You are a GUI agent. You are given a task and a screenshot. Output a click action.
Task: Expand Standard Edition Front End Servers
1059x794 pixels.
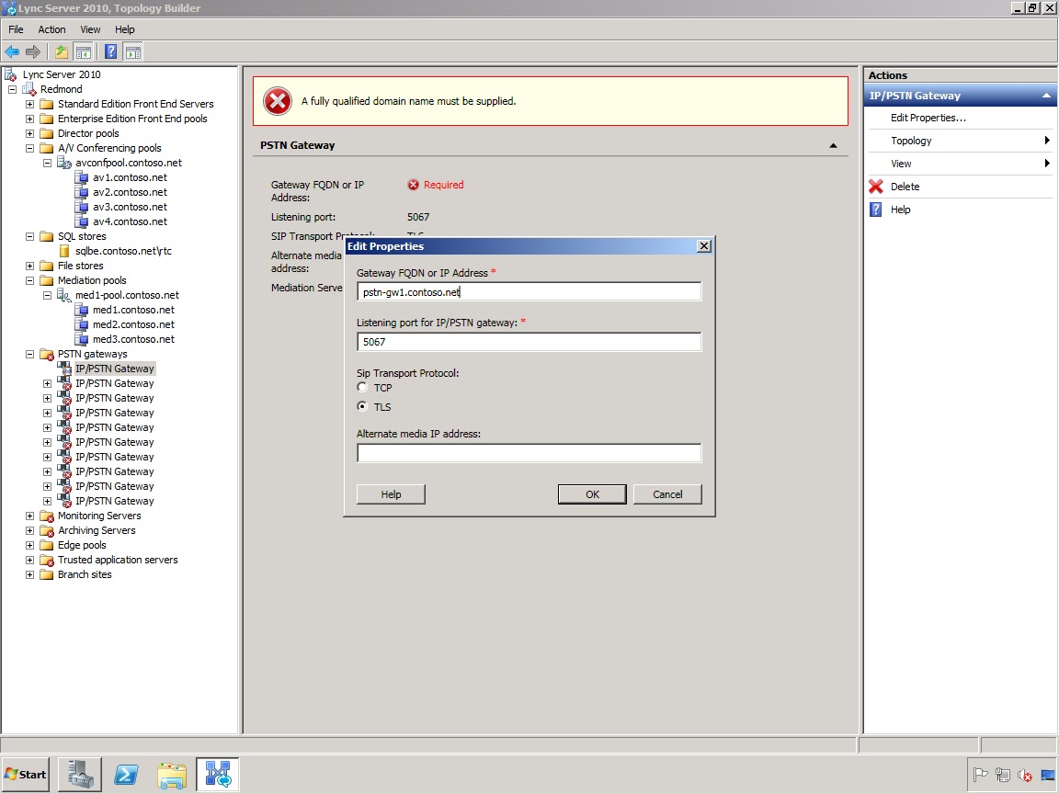point(29,104)
